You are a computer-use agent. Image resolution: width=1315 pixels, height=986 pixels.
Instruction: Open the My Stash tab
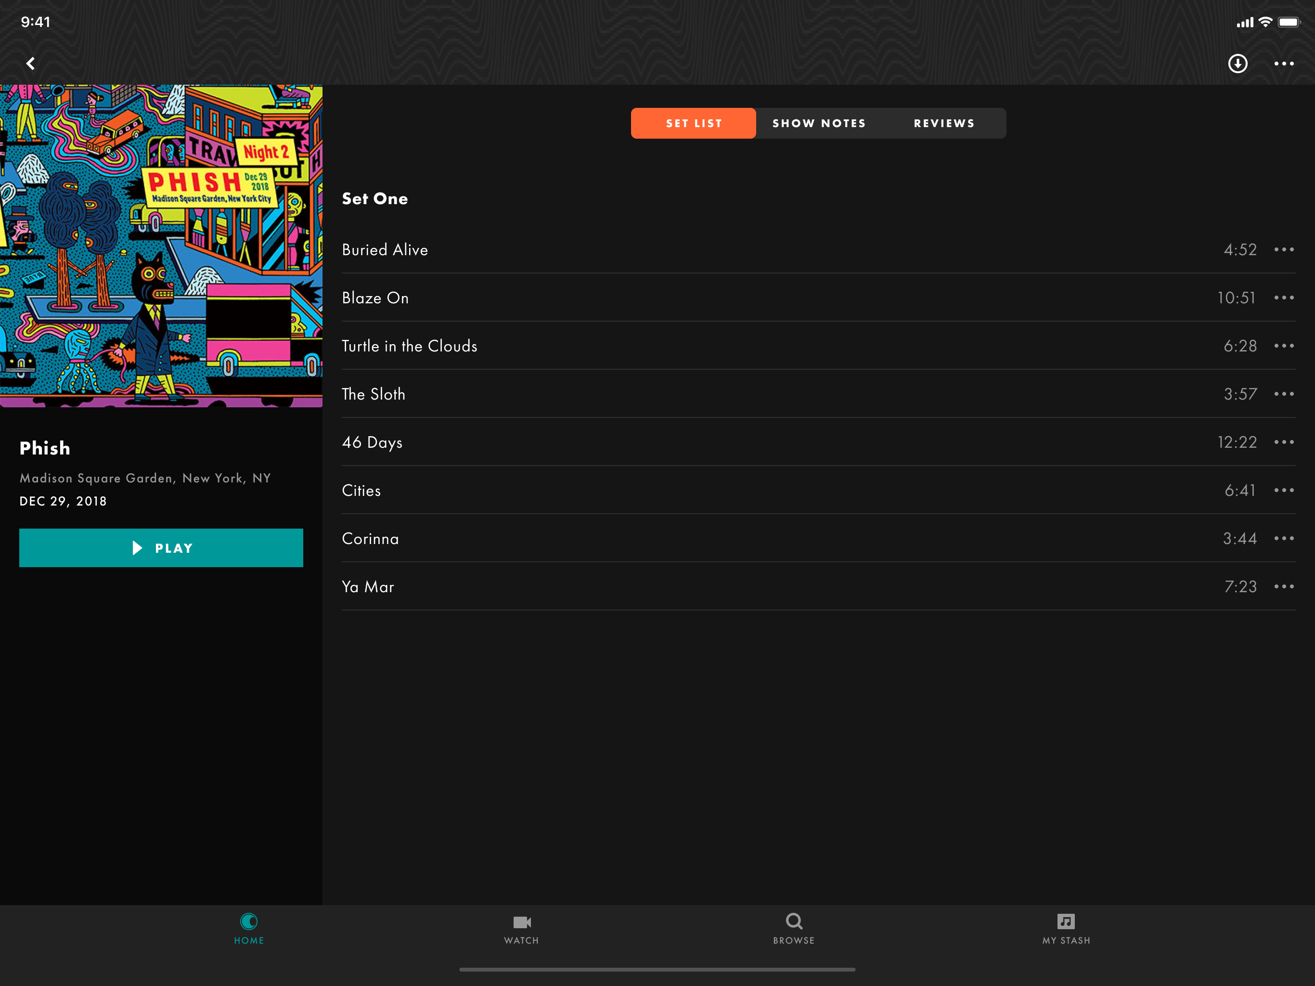pyautogui.click(x=1066, y=928)
